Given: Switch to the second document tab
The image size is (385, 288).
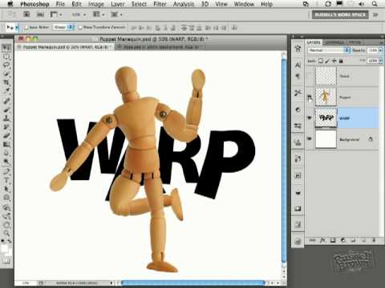Looking at the screenshot, I should coord(160,47).
